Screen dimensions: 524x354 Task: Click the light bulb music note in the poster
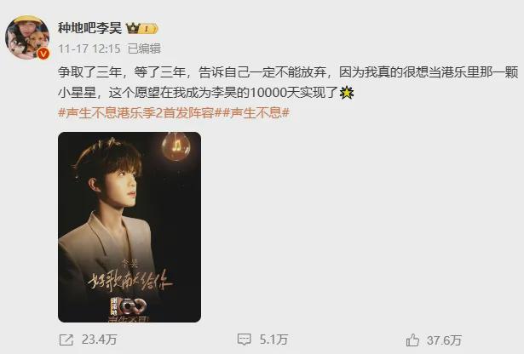point(176,146)
